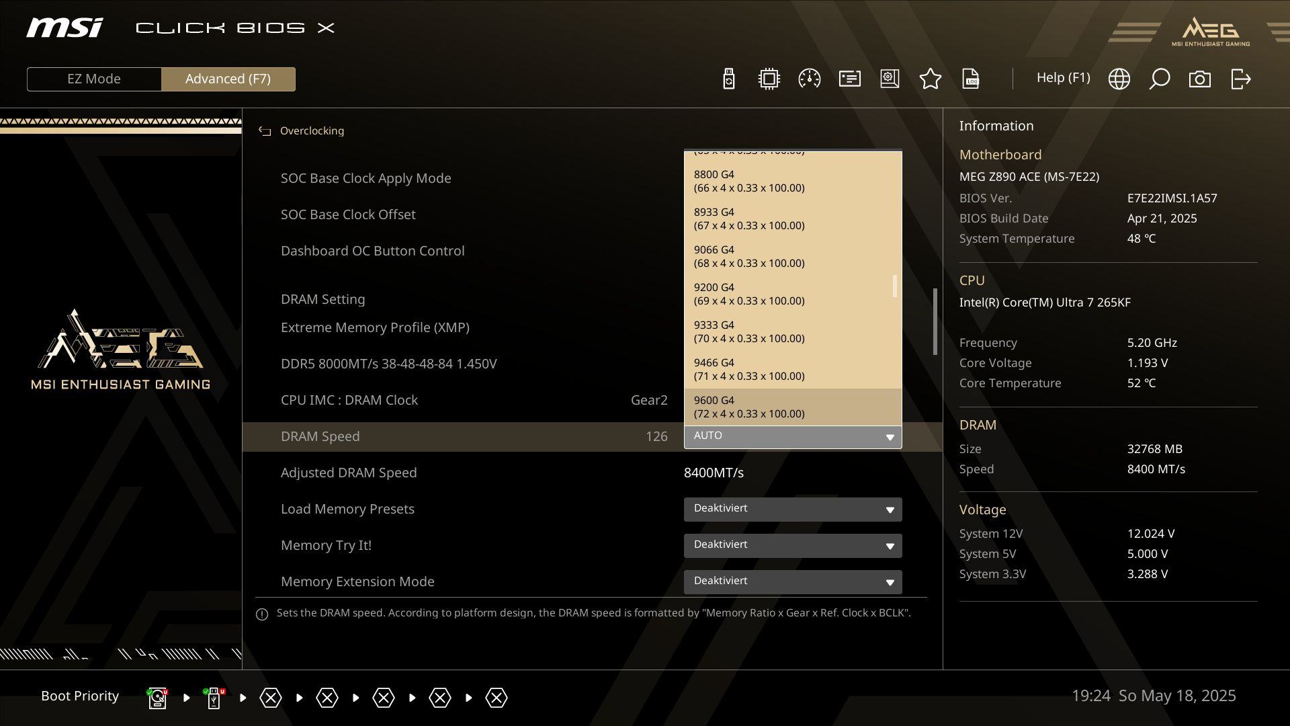Viewport: 1290px width, 726px height.
Task: Expand the Load Memory Presets dropdown
Action: (x=792, y=509)
